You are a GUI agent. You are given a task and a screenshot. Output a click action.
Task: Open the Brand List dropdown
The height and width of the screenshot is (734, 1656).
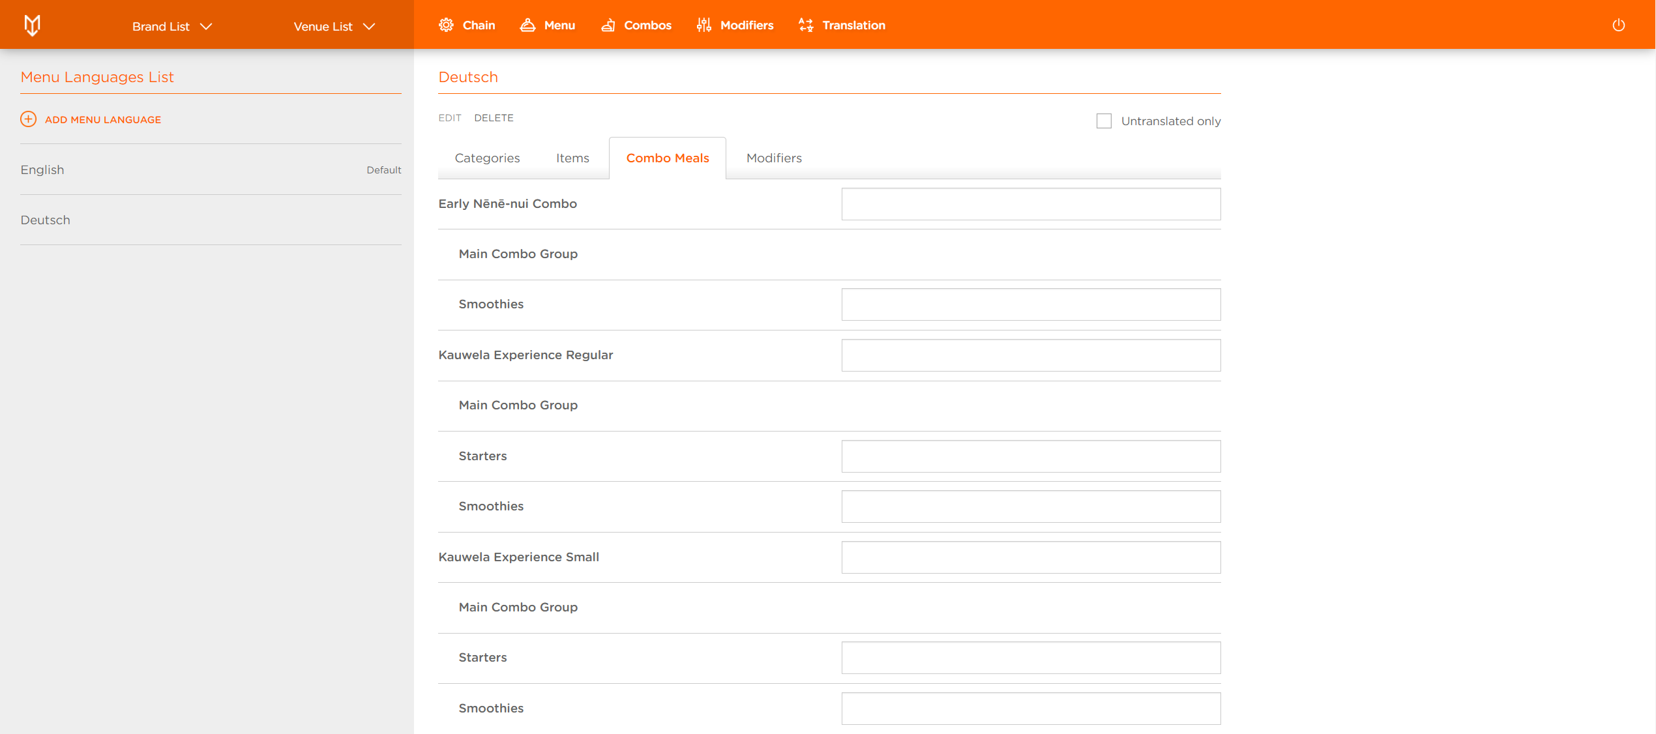172,26
